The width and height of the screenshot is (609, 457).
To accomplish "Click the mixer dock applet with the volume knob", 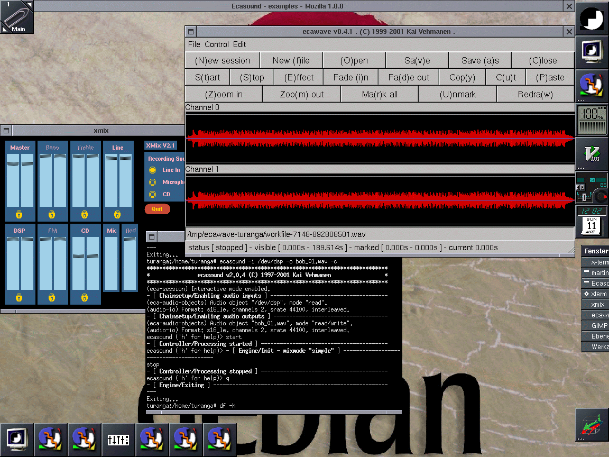I will [x=592, y=188].
